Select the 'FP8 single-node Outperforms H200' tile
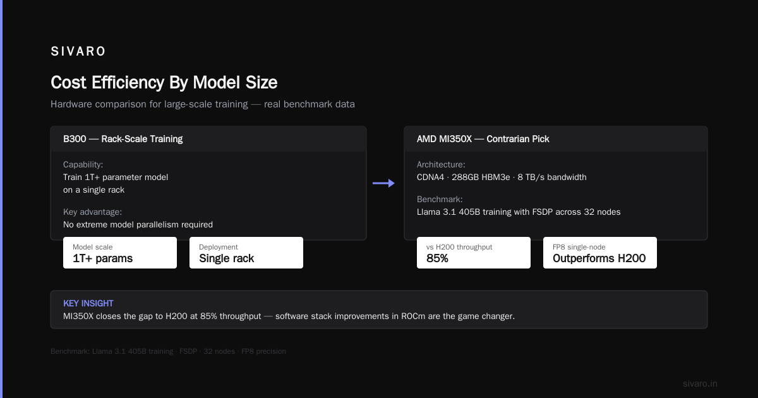Image resolution: width=758 pixels, height=398 pixels. (x=600, y=253)
